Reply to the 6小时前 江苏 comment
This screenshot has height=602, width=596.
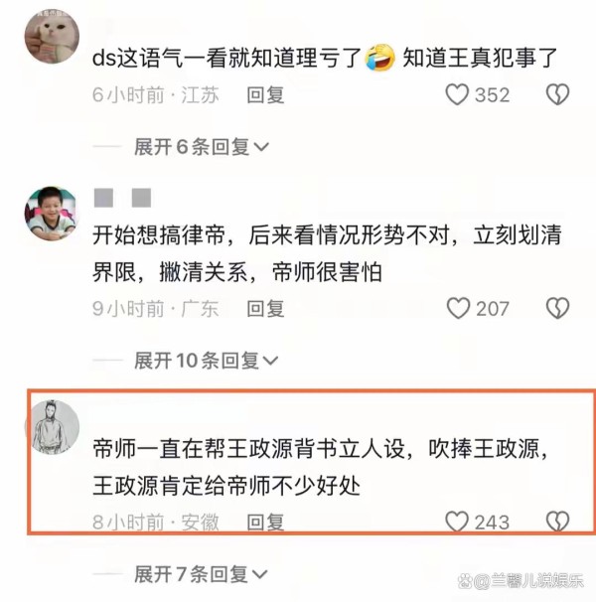(x=265, y=94)
